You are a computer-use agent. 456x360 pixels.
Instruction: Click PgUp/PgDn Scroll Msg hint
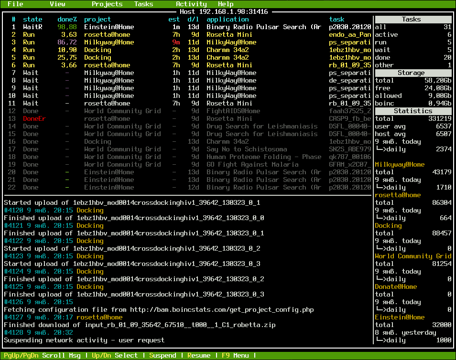coord(42,355)
